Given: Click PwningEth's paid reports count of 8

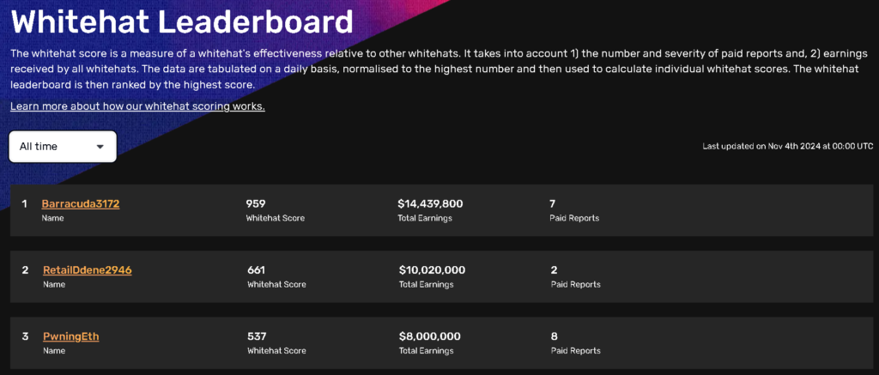Looking at the screenshot, I should [x=554, y=336].
